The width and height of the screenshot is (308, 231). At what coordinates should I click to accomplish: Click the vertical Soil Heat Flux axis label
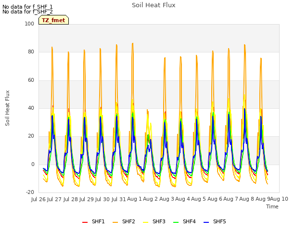(x=7, y=108)
